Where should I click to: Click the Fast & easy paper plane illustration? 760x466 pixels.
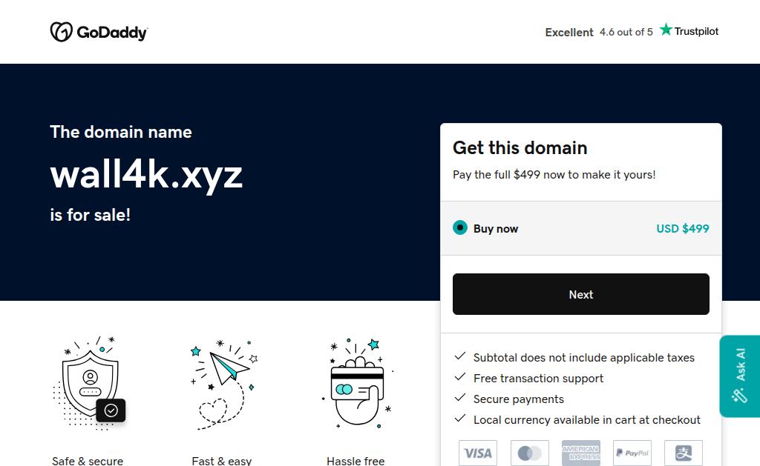click(x=223, y=385)
